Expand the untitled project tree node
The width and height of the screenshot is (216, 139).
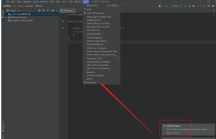tap(6, 14)
